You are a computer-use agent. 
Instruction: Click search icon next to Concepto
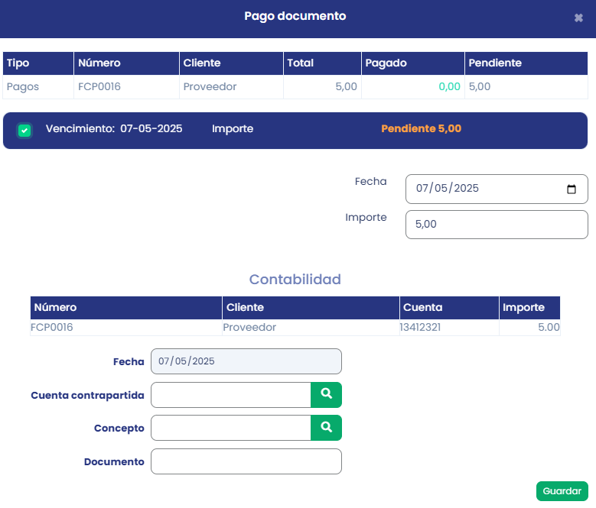(326, 428)
